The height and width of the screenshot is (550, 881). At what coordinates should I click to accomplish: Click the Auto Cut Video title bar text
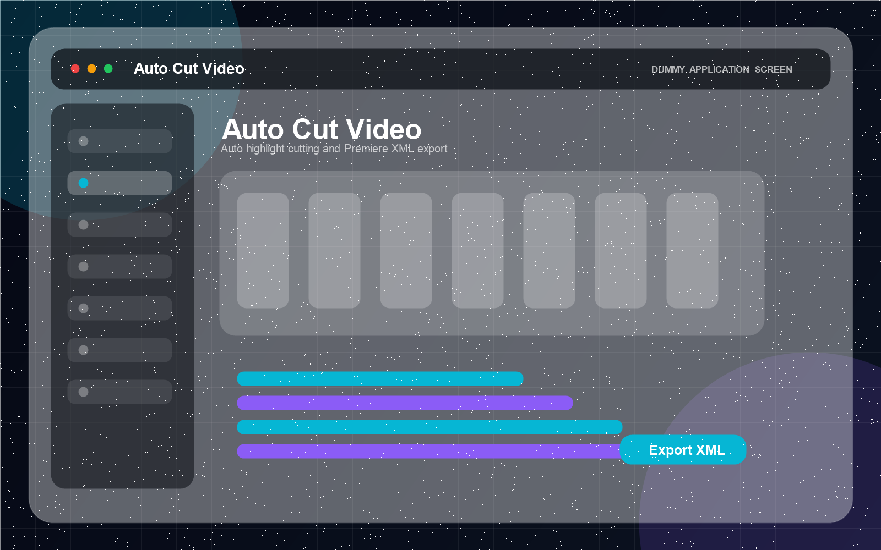(189, 68)
